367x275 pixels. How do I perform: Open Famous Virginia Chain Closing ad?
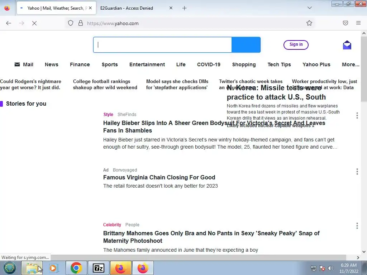coord(159,177)
